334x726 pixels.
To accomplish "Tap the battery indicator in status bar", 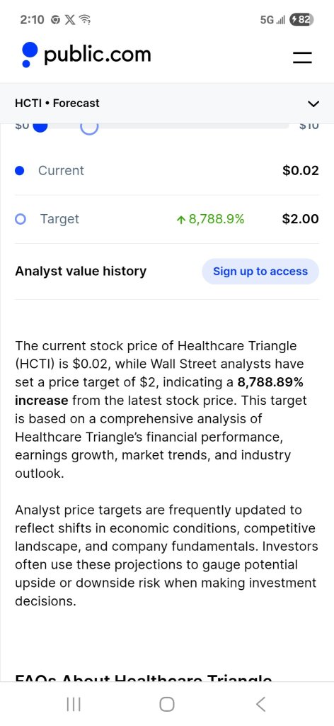I will [x=301, y=19].
